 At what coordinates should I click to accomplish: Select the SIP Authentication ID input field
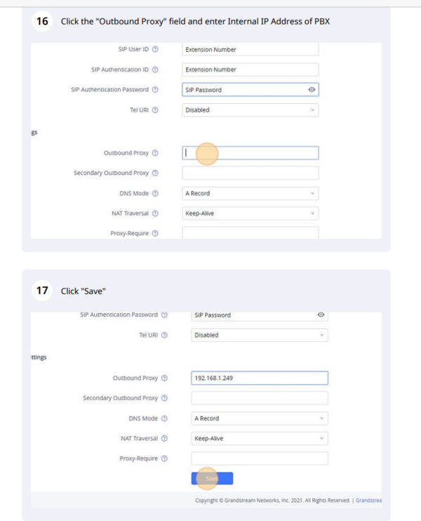pos(250,70)
